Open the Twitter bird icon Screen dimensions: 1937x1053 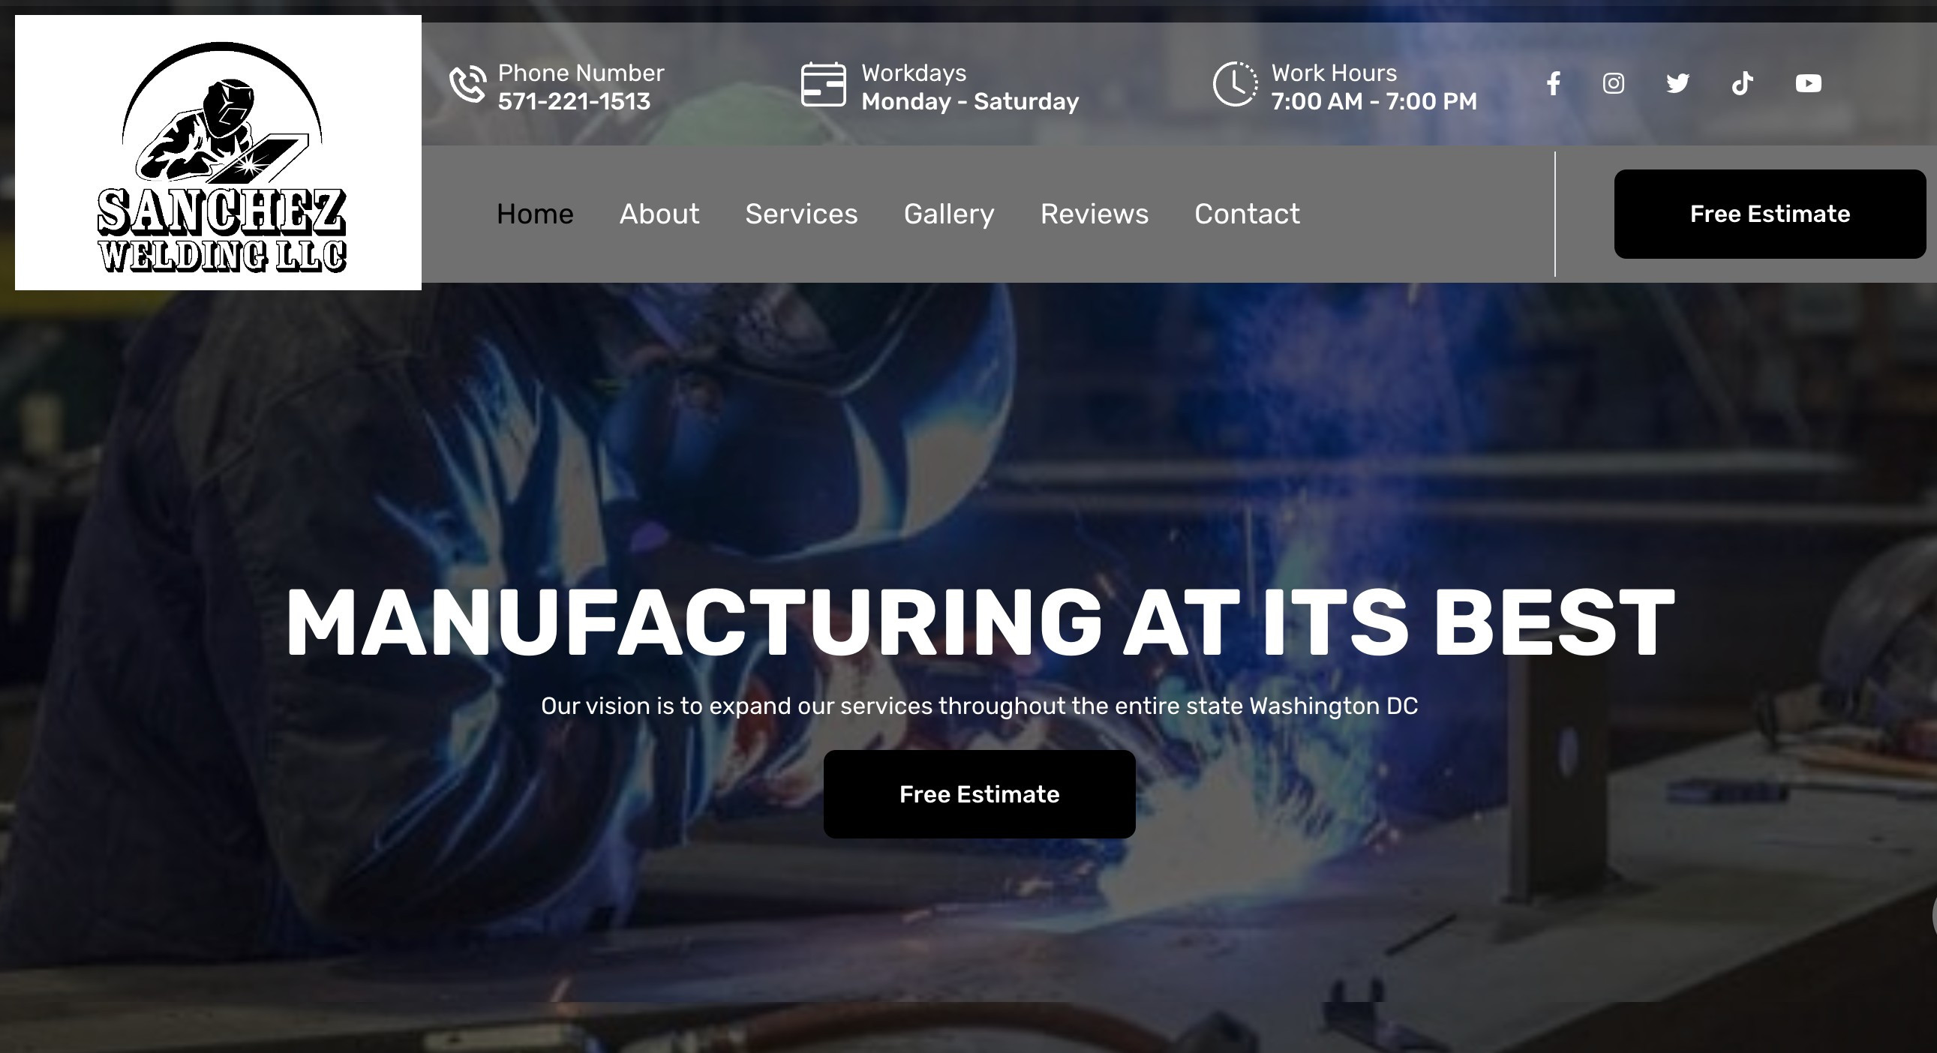pyautogui.click(x=1677, y=83)
